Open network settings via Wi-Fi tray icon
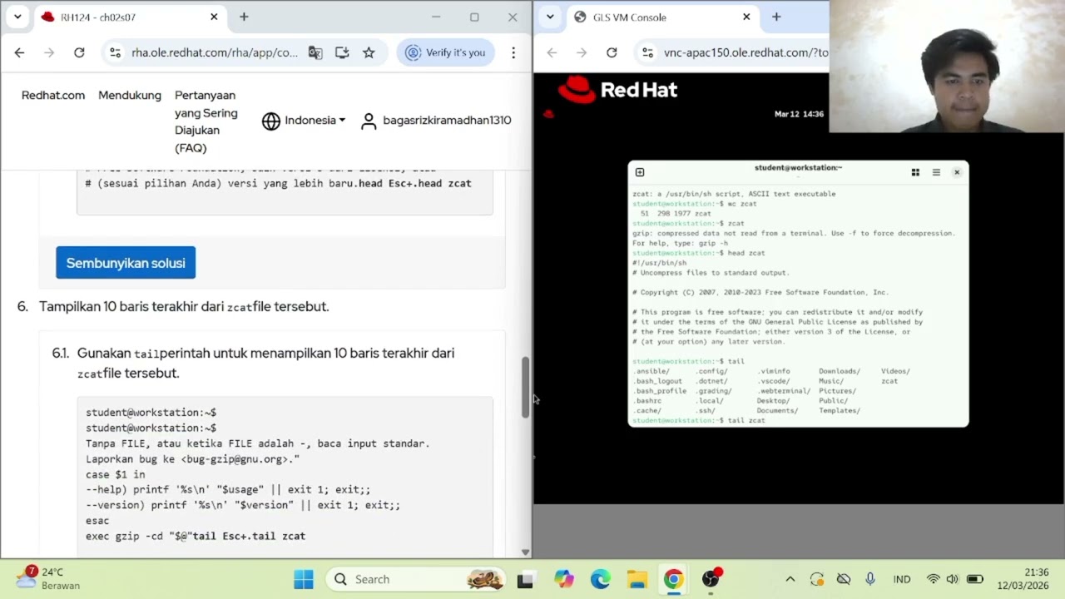Screen dimensions: 1065x599 click(934, 579)
